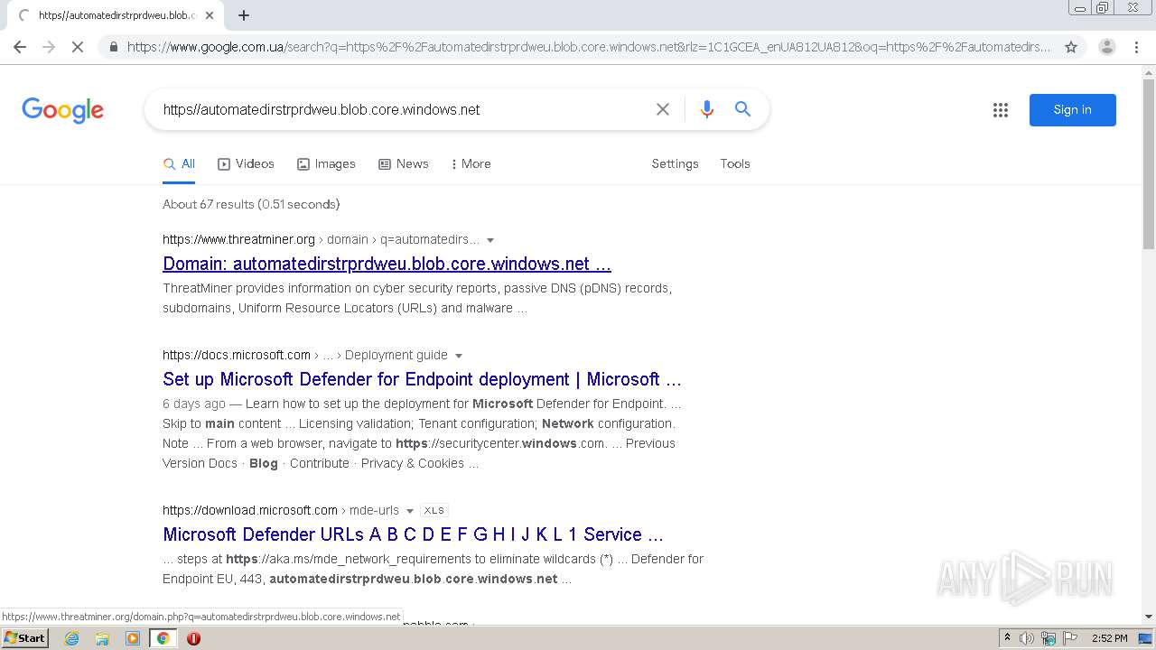Stop loading the page
The height and width of the screenshot is (650, 1156).
78,47
